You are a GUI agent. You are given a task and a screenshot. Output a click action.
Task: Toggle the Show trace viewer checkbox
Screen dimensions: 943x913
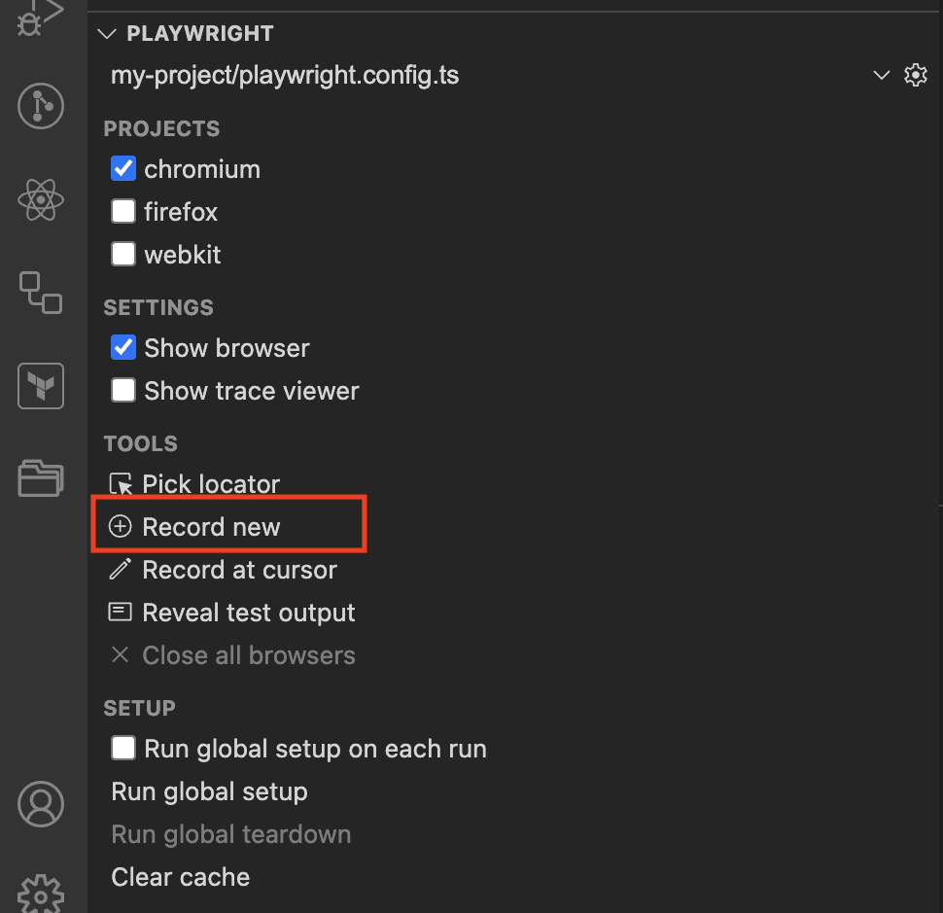point(123,390)
